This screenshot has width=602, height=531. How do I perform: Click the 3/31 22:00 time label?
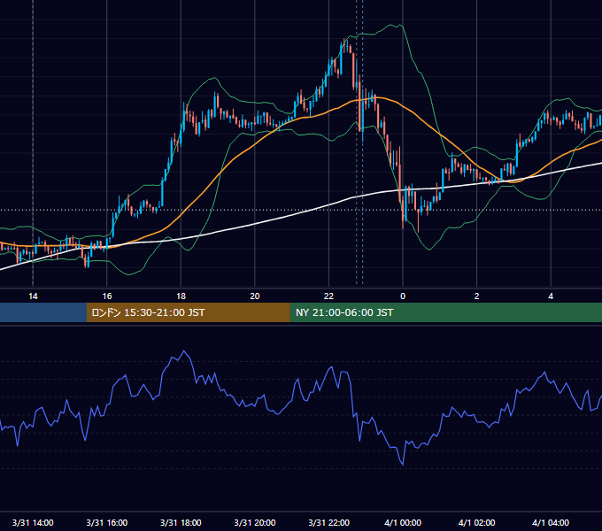pos(329,522)
